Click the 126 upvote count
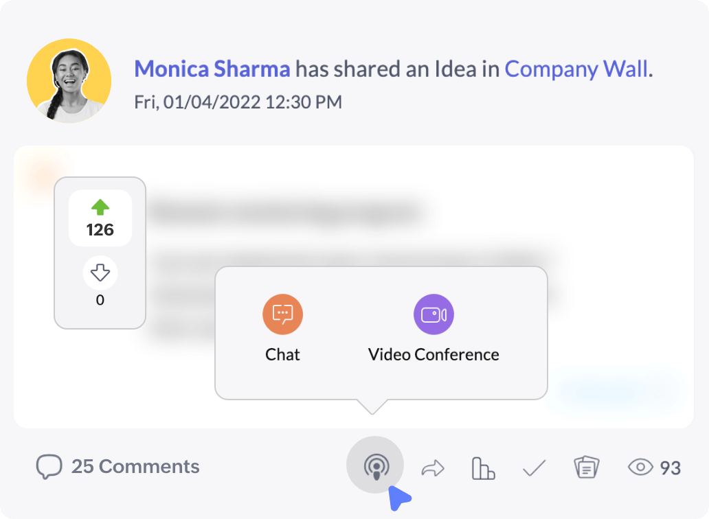The height and width of the screenshot is (519, 709). point(100,230)
